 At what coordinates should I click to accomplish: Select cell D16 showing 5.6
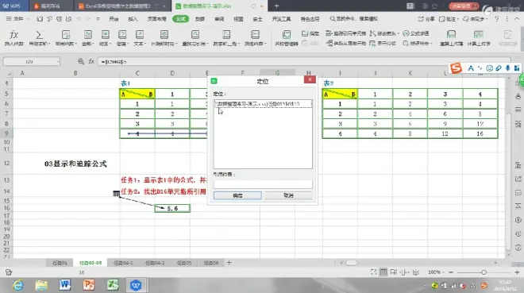tap(172, 208)
